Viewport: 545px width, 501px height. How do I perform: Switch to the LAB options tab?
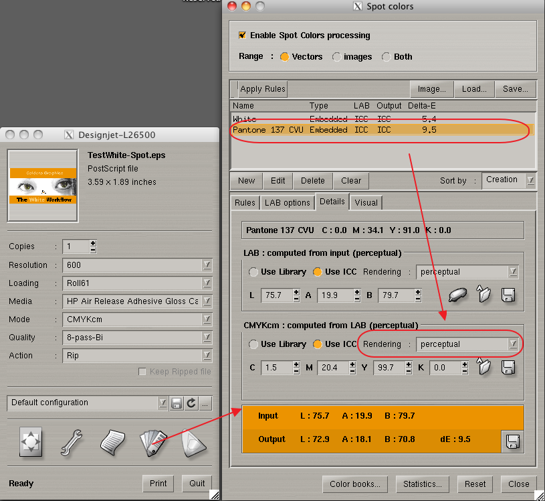pyautogui.click(x=287, y=202)
